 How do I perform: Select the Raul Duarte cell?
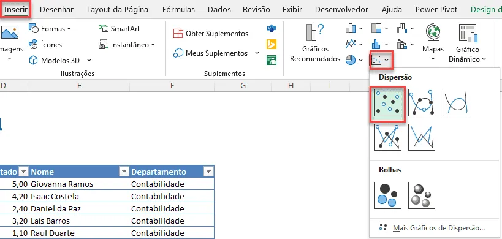(x=79, y=233)
